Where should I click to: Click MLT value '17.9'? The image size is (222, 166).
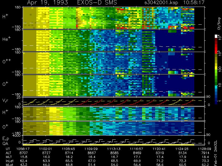click(x=183, y=157)
